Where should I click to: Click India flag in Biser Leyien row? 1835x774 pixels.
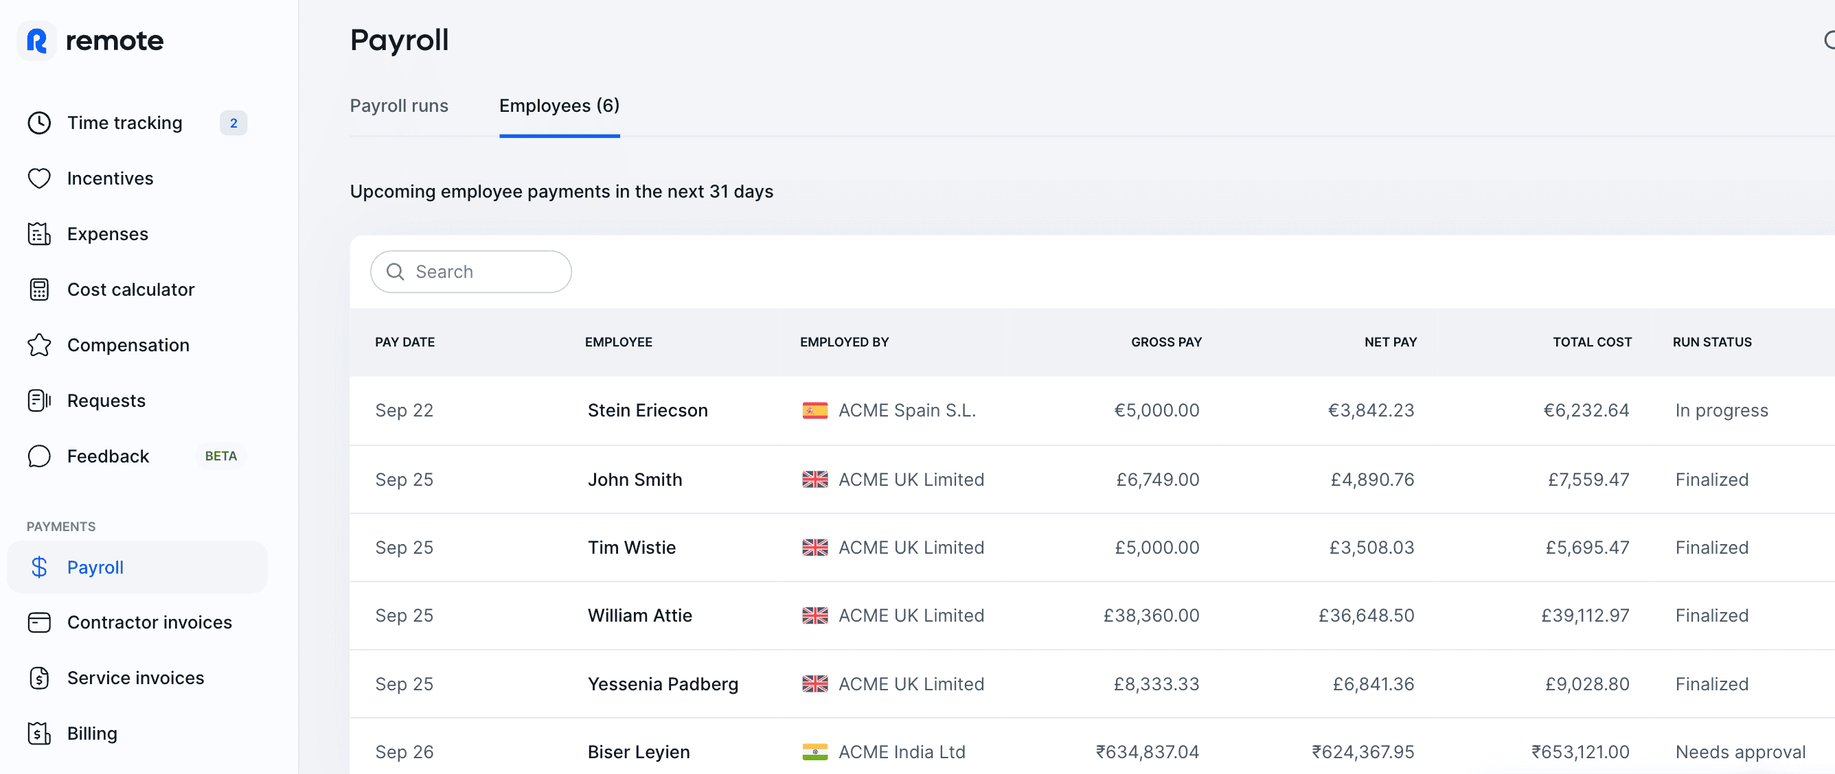point(814,751)
